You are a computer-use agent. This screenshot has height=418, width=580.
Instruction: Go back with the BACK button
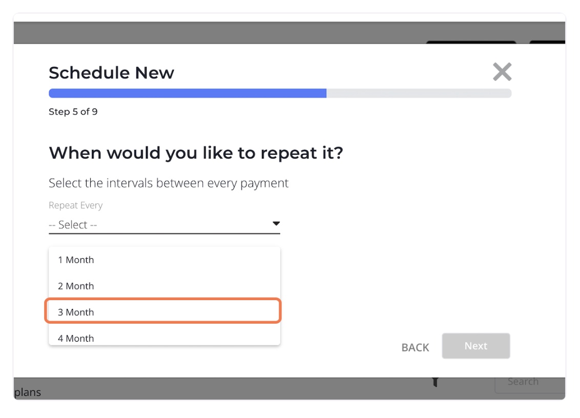415,347
